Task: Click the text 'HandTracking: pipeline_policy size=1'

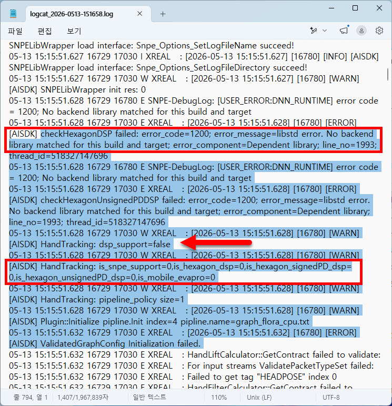Action: pyautogui.click(x=113, y=300)
